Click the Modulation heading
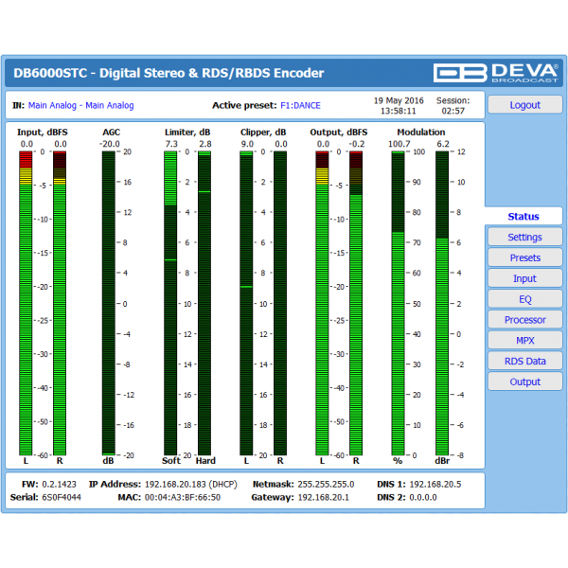Screen dimensions: 568x568 [421, 133]
